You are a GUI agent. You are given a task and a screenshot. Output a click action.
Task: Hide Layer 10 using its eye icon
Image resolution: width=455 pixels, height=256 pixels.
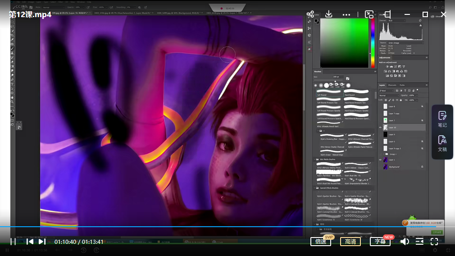380,128
